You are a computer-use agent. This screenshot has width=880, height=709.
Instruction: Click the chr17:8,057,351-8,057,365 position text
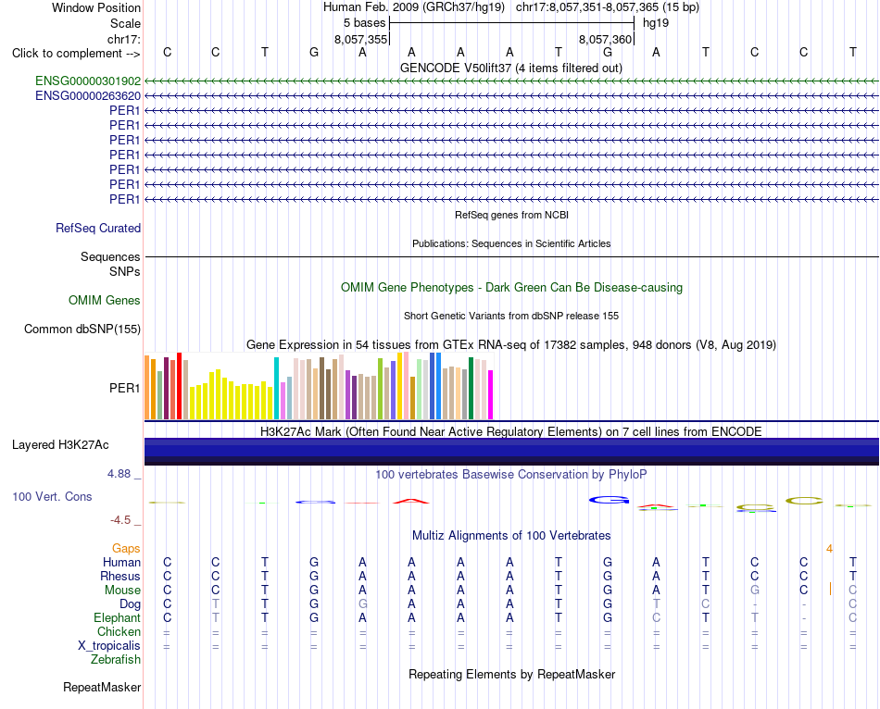coord(608,7)
